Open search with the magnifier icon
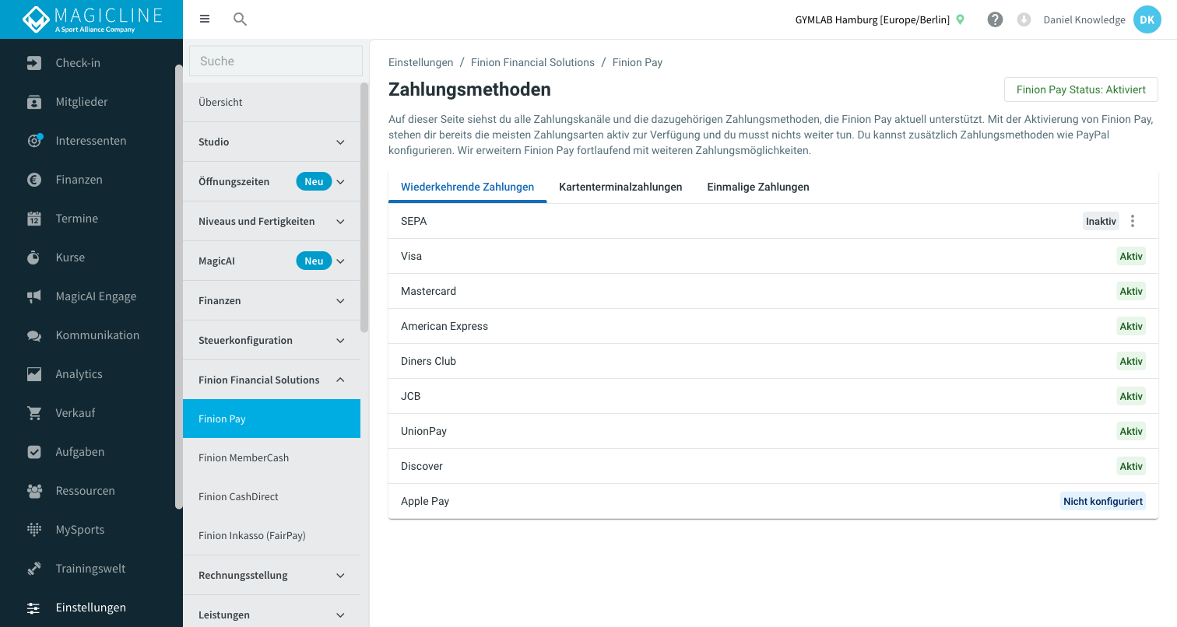Image resolution: width=1177 pixels, height=627 pixels. [240, 19]
